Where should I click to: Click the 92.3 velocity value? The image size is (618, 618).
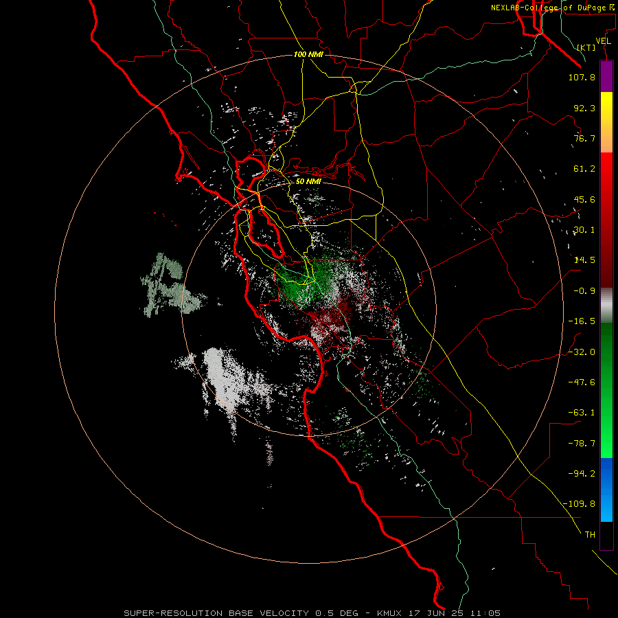584,108
